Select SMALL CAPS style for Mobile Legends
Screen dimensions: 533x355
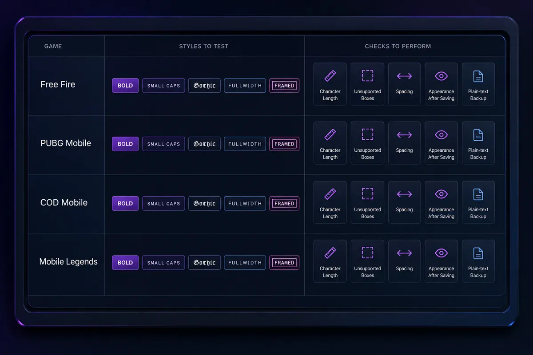163,262
